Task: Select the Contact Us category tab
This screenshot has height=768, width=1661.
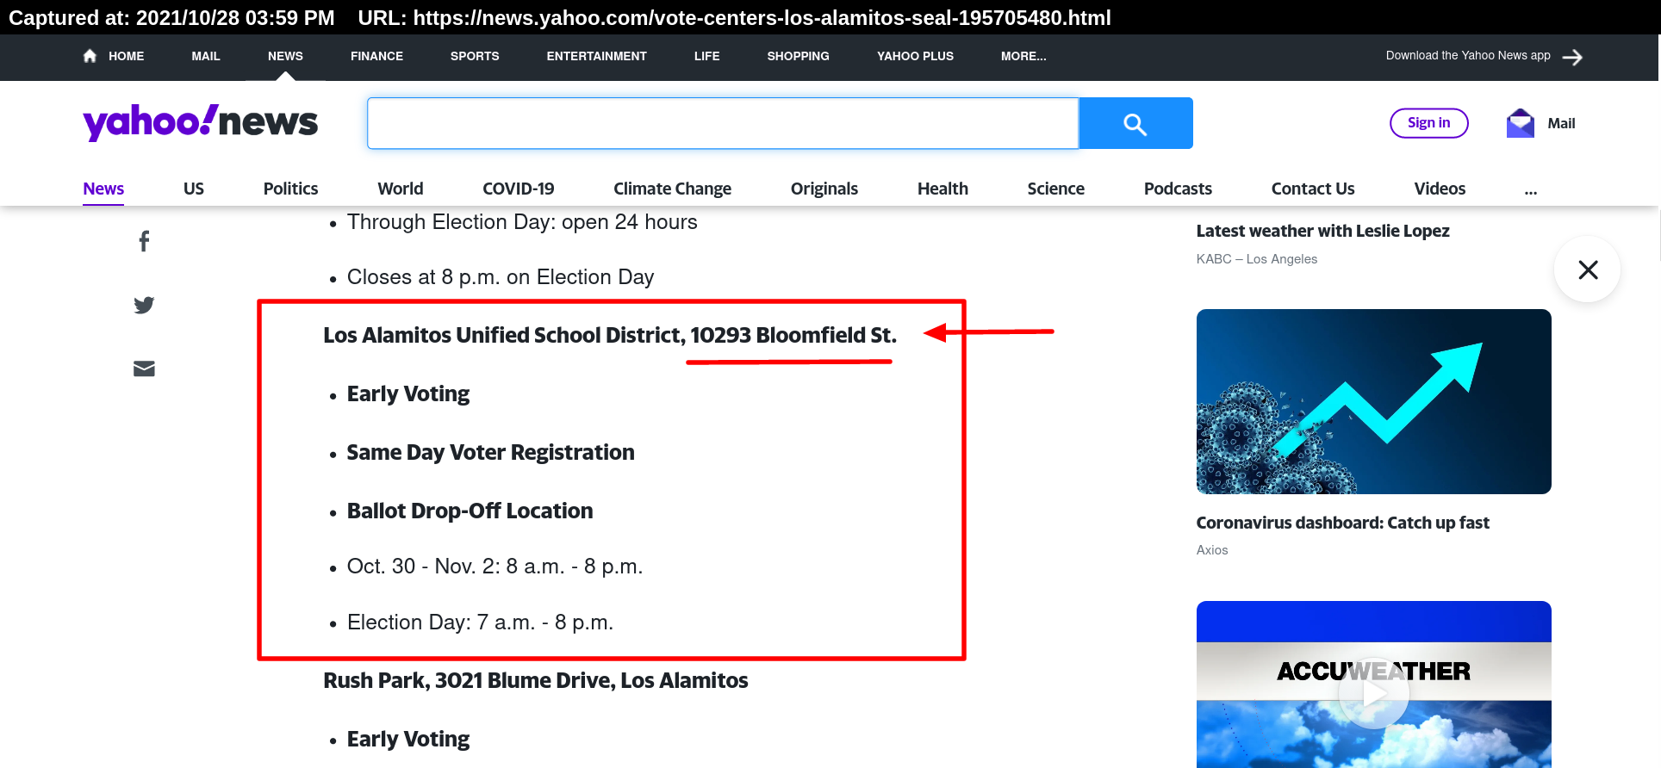Action: coord(1313,189)
